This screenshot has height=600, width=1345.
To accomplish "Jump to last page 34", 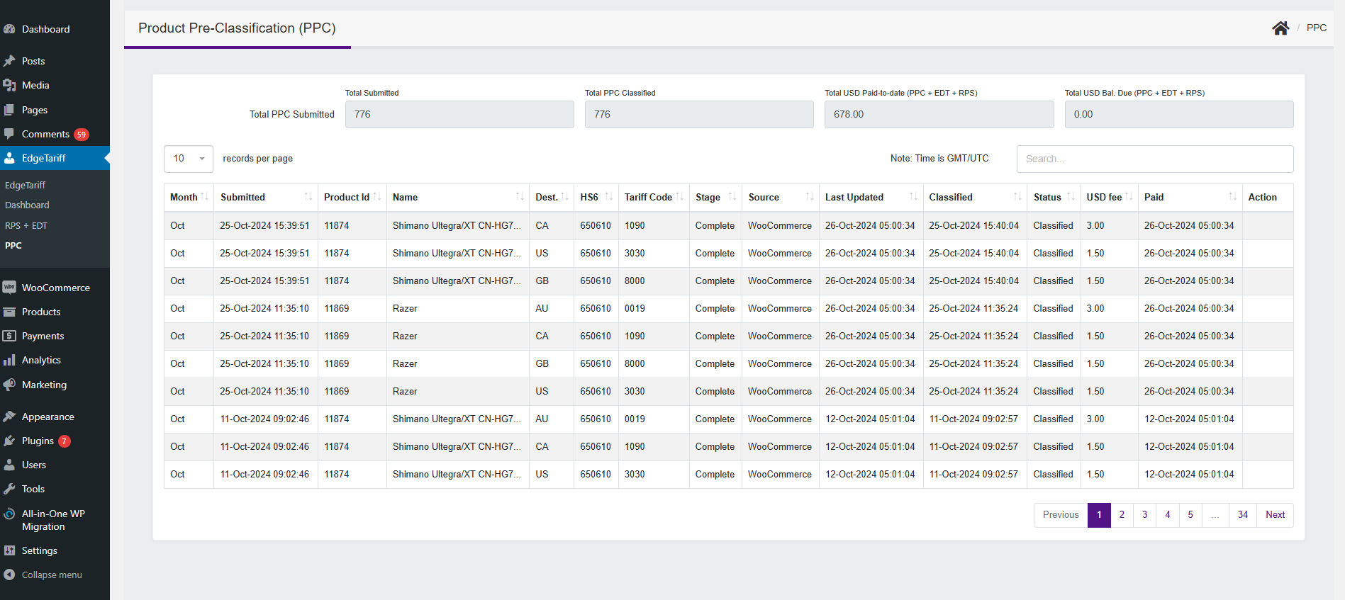I will 1243,515.
